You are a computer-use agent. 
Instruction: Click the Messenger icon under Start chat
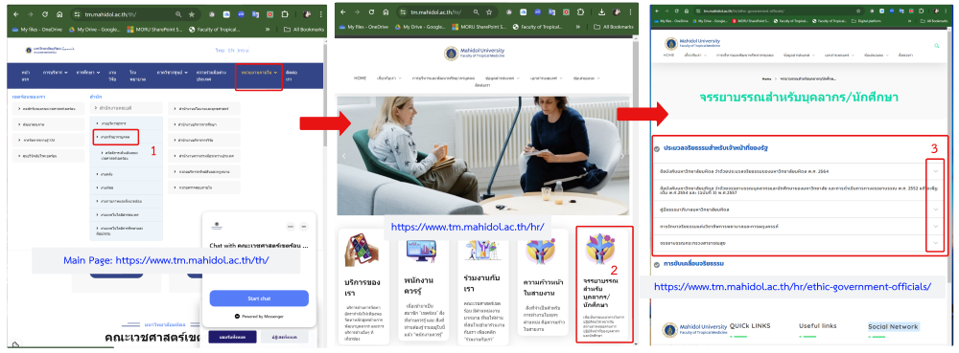click(x=237, y=317)
